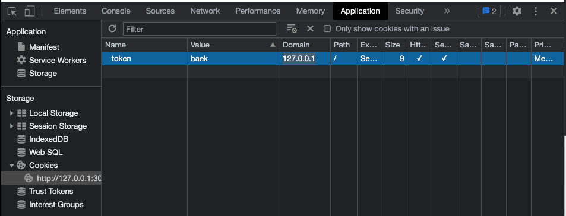Screen dimensions: 566x216
Task: Sort by the Domain column header
Action: point(305,45)
